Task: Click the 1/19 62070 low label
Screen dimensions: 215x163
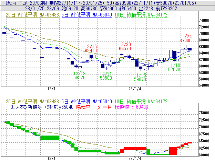Action: pyautogui.click(x=174, y=67)
